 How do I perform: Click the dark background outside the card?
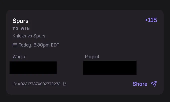click(85, 4)
